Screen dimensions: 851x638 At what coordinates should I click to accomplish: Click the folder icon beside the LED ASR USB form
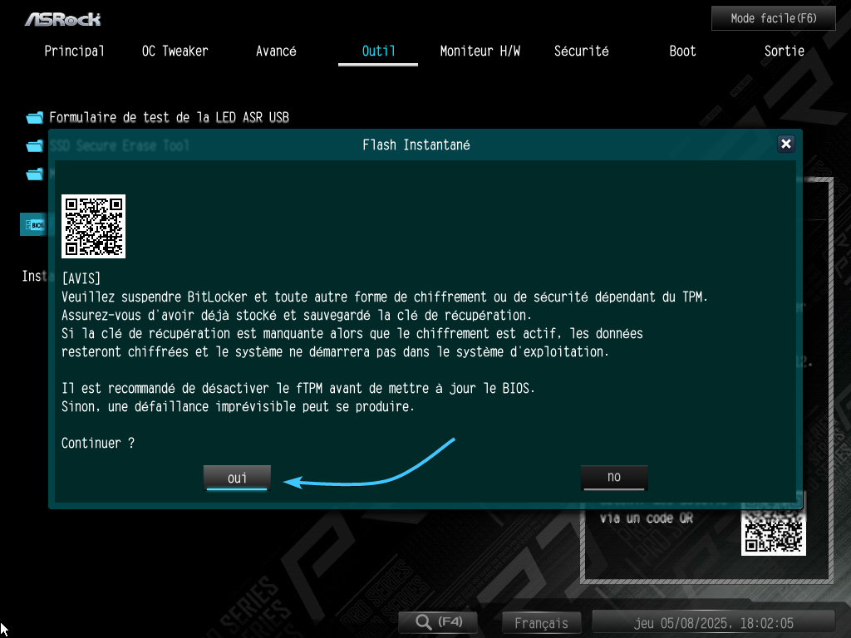click(34, 117)
